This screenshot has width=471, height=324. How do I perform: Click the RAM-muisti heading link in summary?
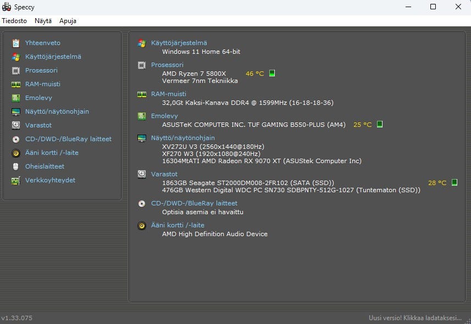[x=169, y=94]
